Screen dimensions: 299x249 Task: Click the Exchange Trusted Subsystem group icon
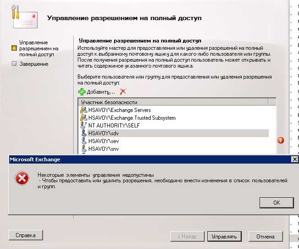[83, 118]
